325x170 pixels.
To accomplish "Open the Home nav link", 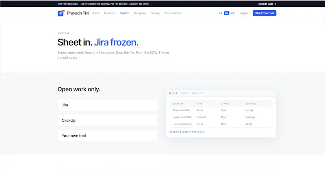I will (95, 13).
